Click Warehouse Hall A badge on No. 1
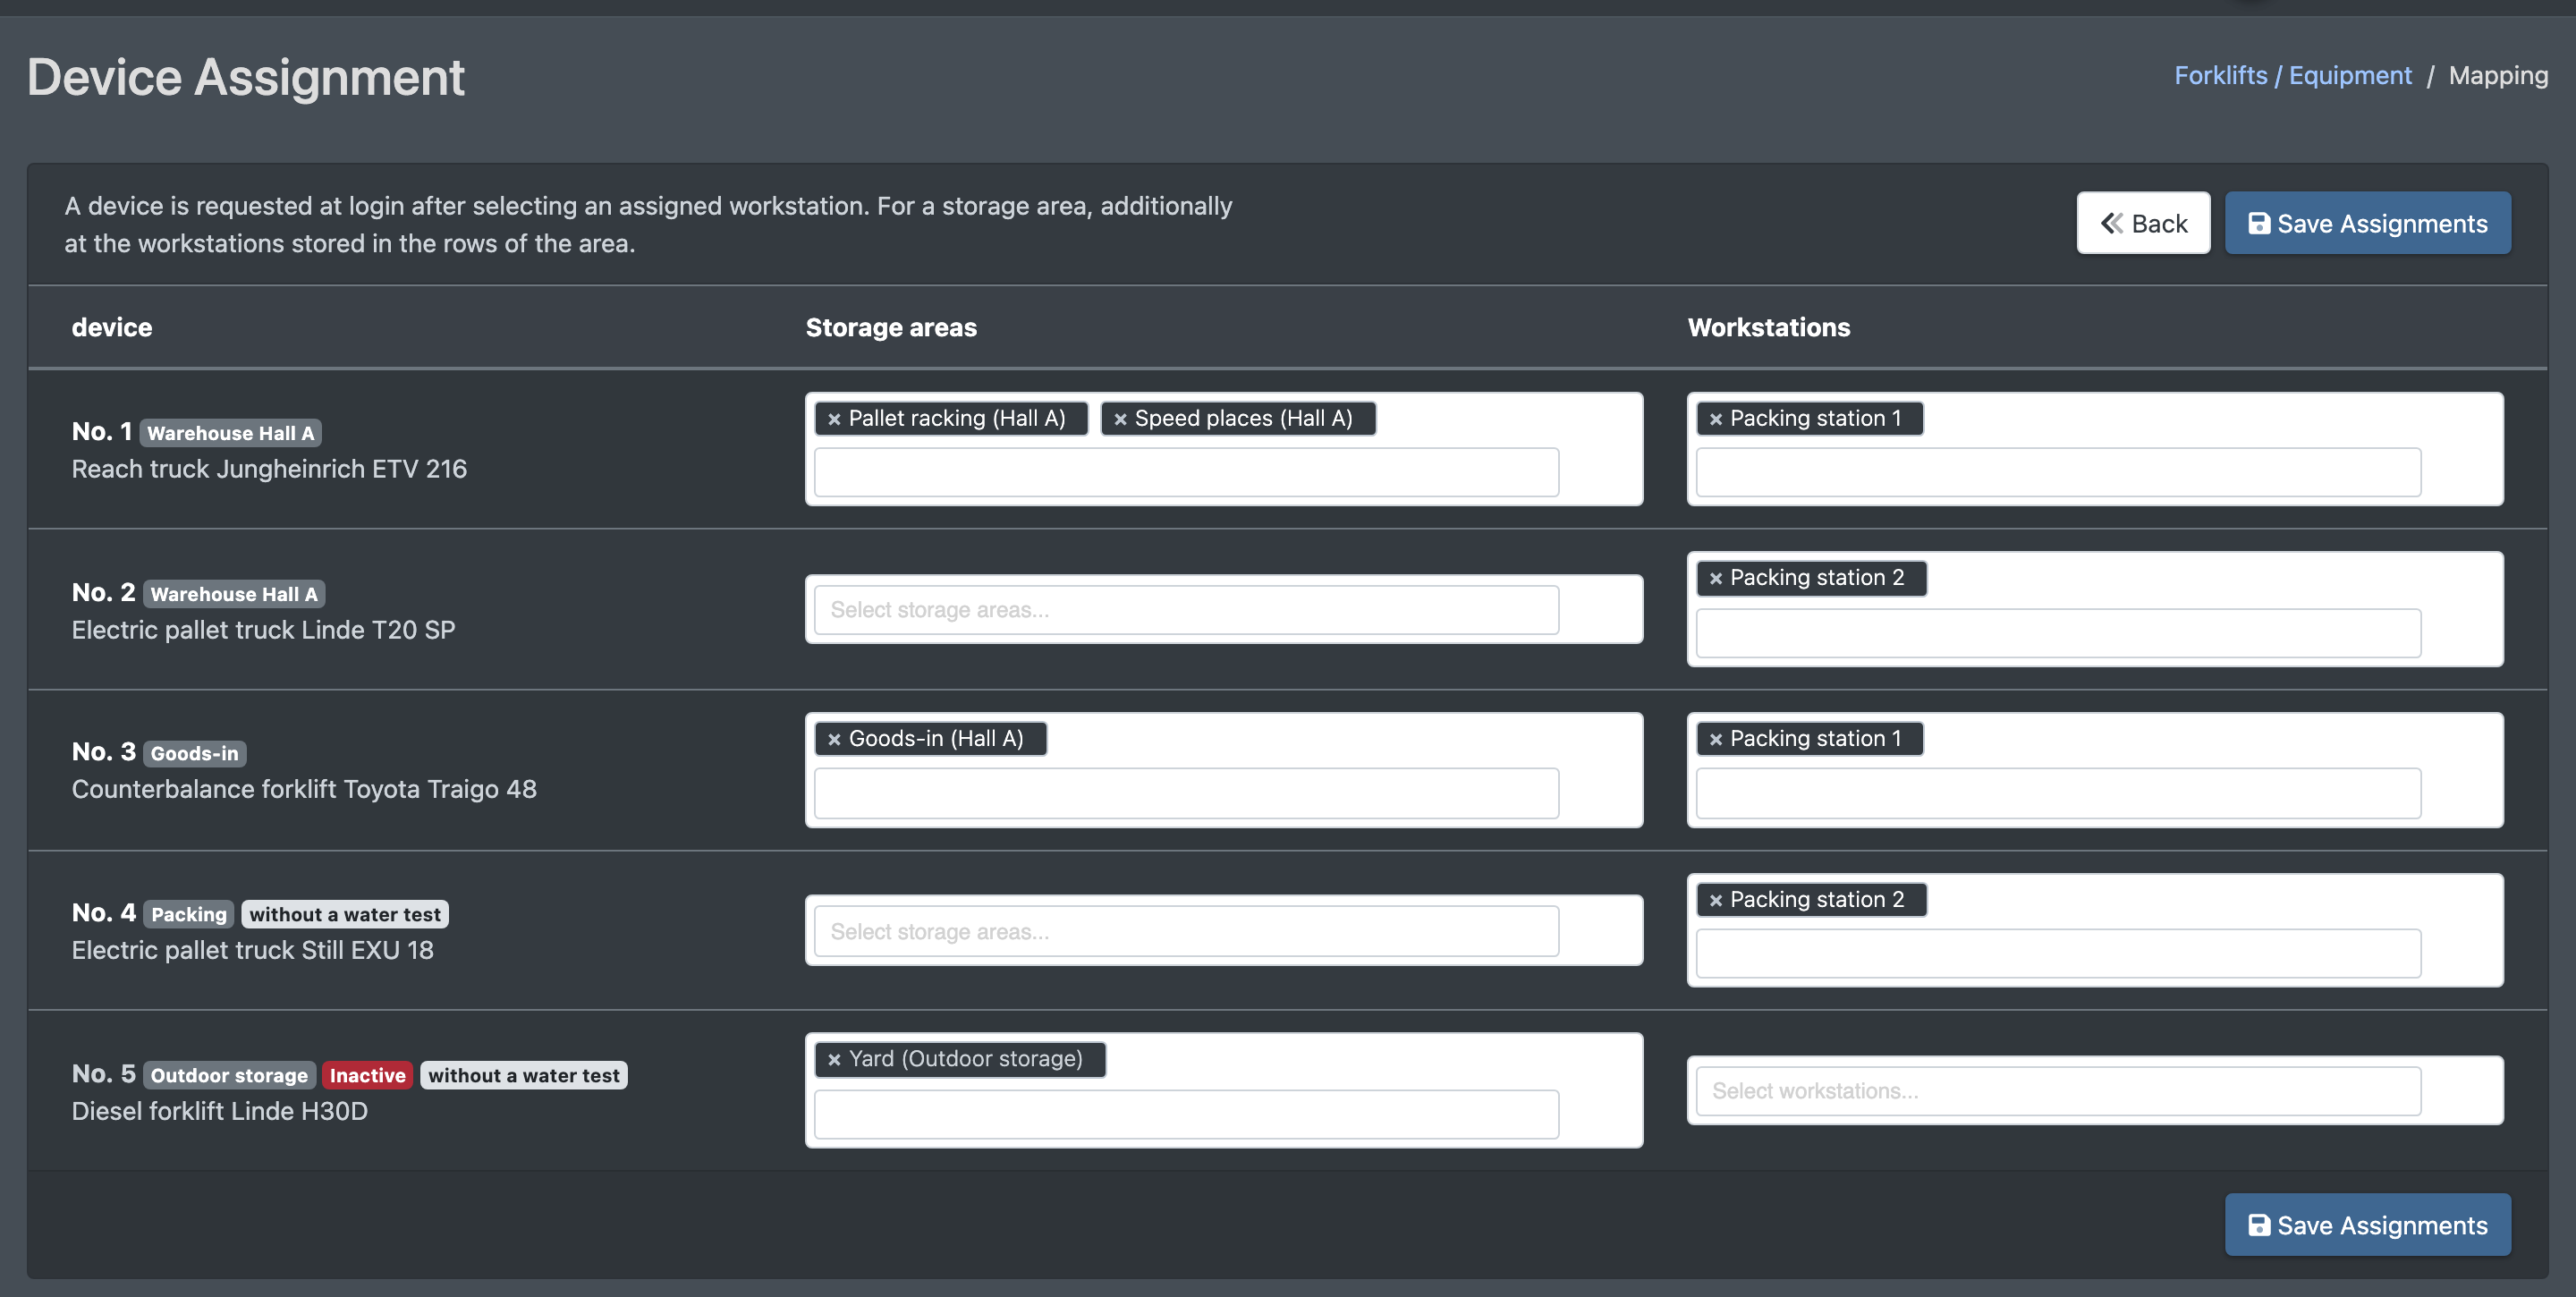The height and width of the screenshot is (1297, 2576). (x=231, y=433)
